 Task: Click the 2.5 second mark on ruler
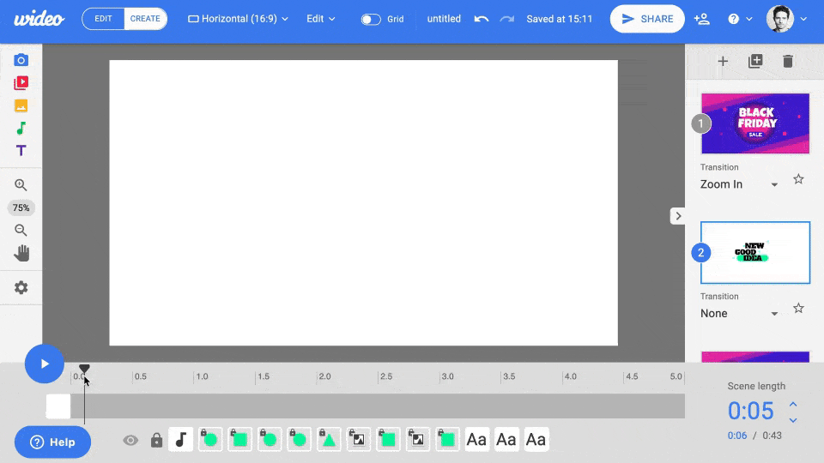click(x=386, y=376)
